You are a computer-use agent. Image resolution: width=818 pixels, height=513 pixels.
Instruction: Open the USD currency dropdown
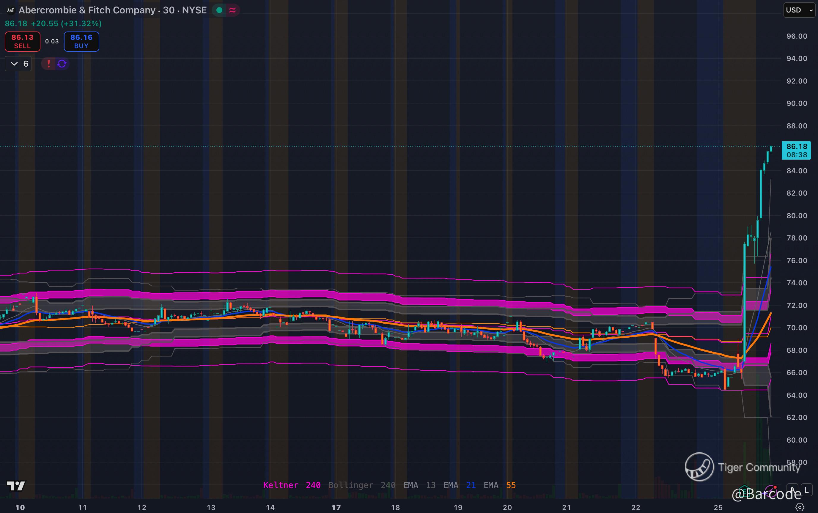point(799,10)
